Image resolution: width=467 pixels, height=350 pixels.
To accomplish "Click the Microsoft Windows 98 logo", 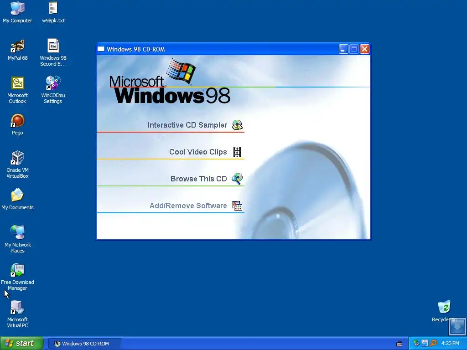I will coord(170,82).
